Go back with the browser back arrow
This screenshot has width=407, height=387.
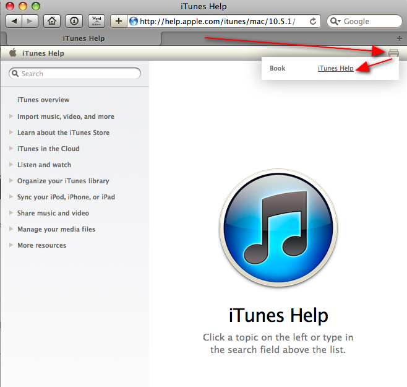pos(14,21)
